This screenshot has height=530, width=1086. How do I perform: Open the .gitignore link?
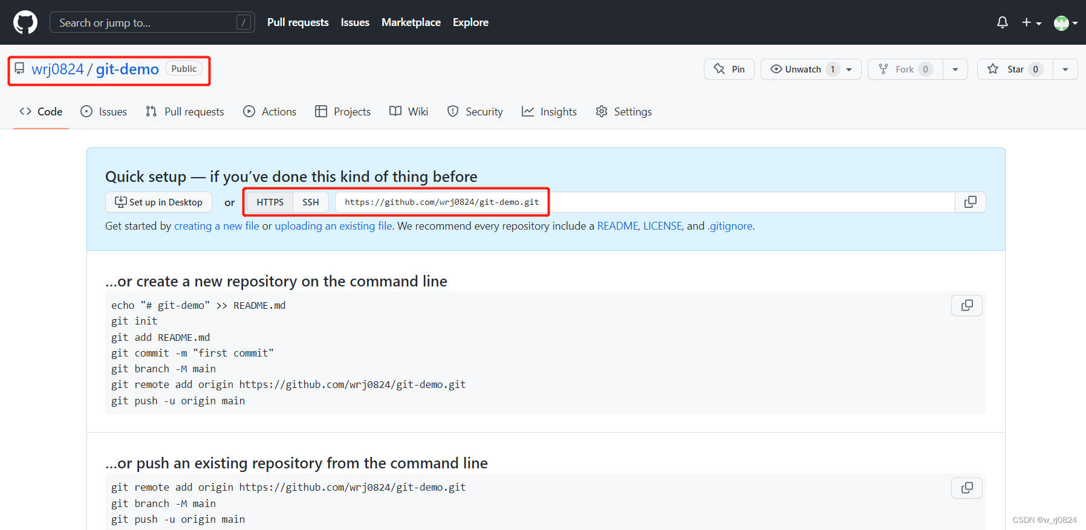[730, 226]
